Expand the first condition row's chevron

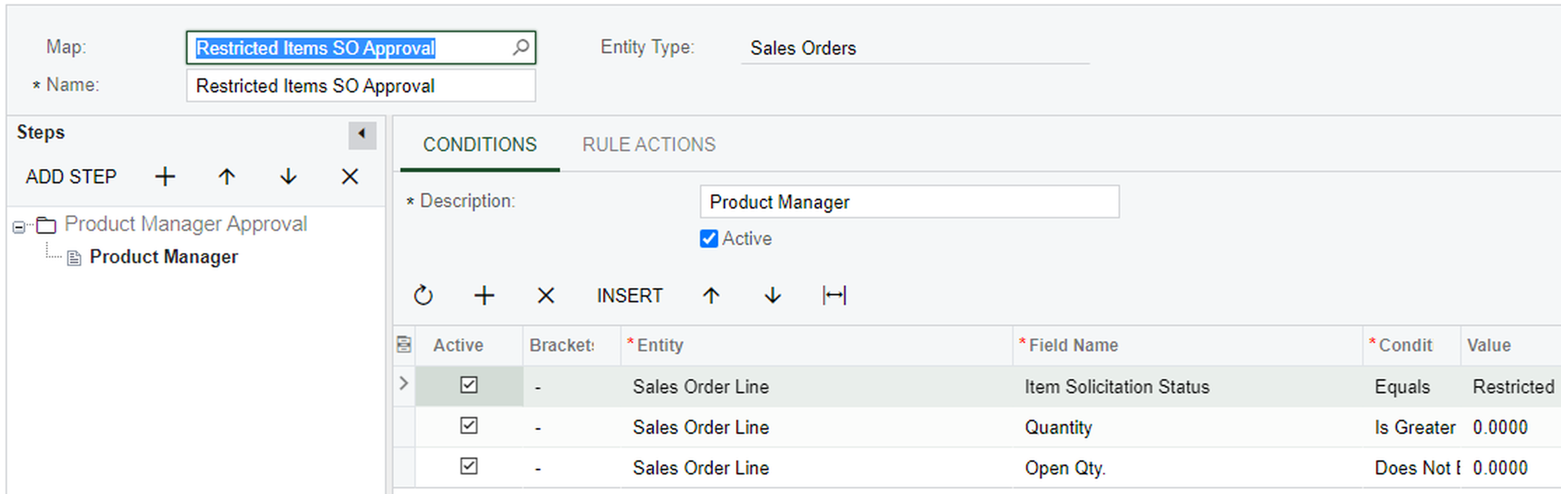pos(404,383)
